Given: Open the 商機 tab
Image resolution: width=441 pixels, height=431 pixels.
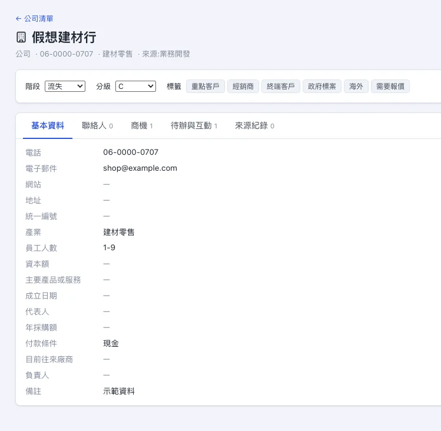Looking at the screenshot, I should pyautogui.click(x=142, y=125).
